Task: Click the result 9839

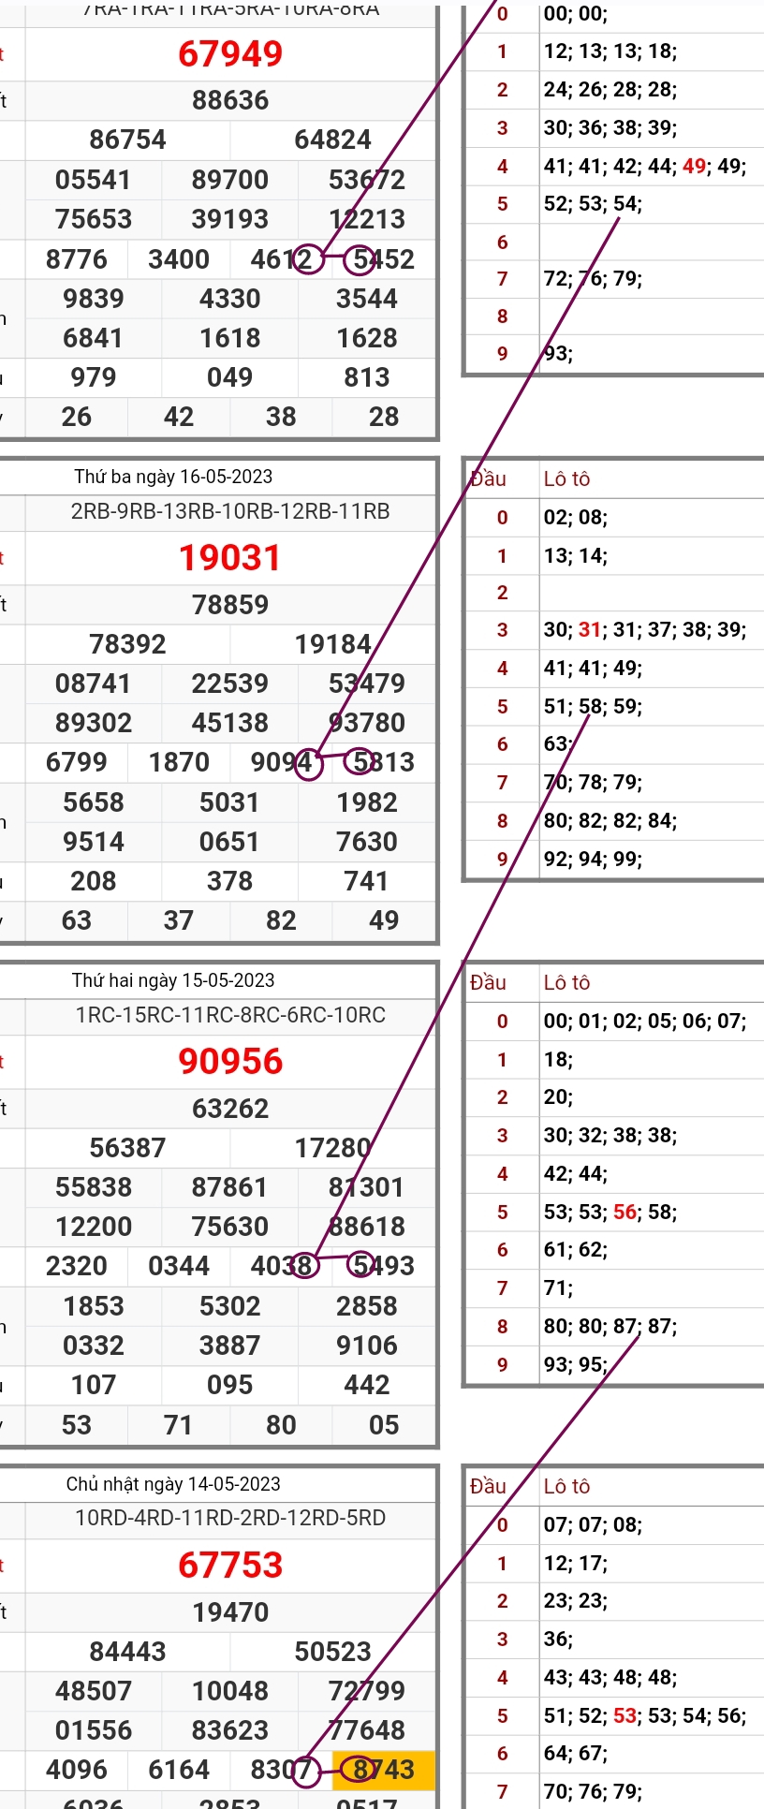Action: click(x=94, y=299)
